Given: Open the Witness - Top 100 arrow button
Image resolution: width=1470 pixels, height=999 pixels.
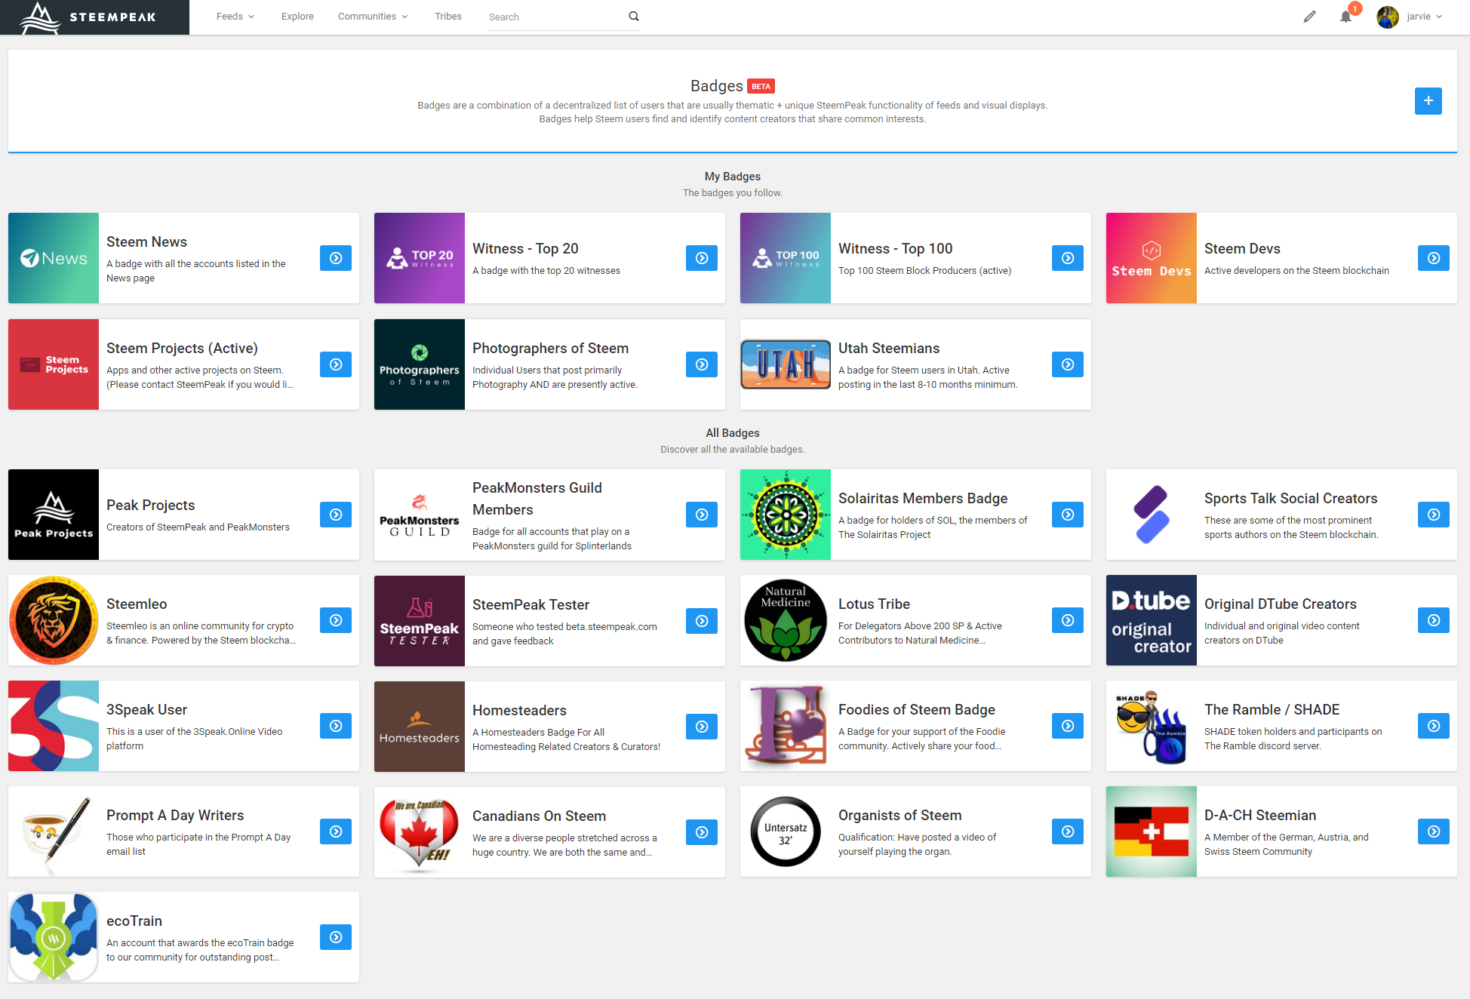Looking at the screenshot, I should click(1068, 258).
